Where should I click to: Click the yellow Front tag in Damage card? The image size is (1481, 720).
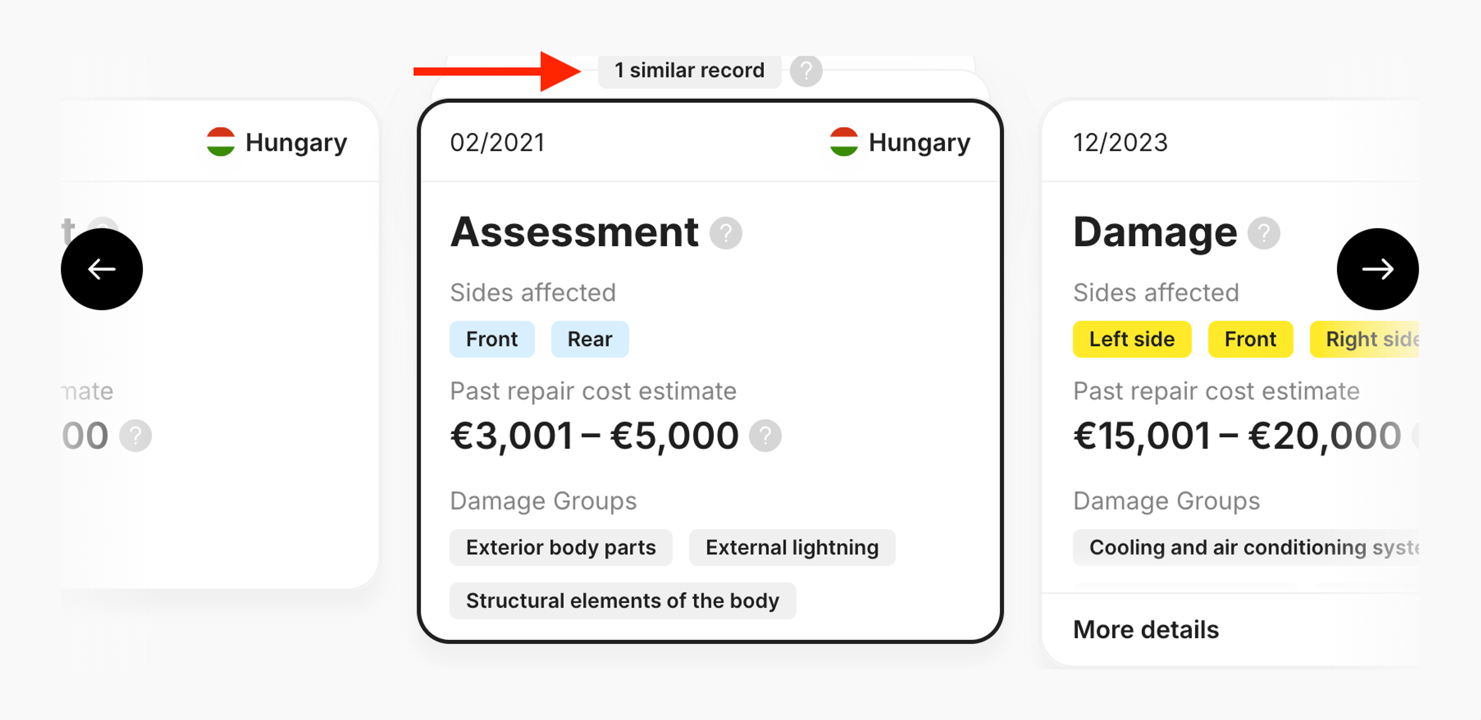point(1250,339)
